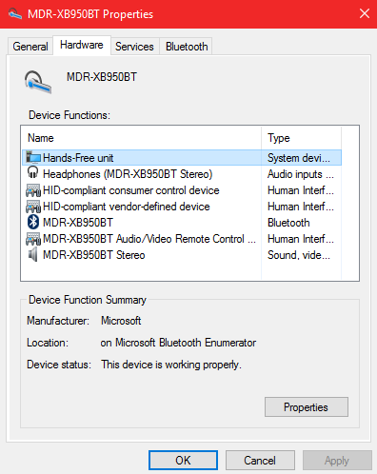The image size is (377, 474).
Task: Click the grayed-out Apply button
Action: click(337, 460)
